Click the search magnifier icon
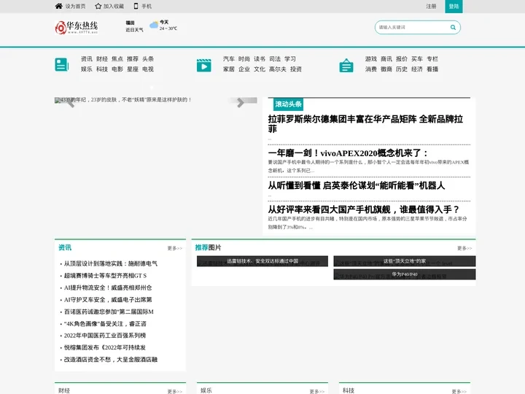The height and width of the screenshot is (394, 525). [453, 28]
